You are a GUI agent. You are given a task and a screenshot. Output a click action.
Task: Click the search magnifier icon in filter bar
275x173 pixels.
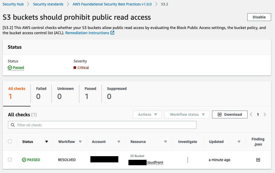click(13, 125)
